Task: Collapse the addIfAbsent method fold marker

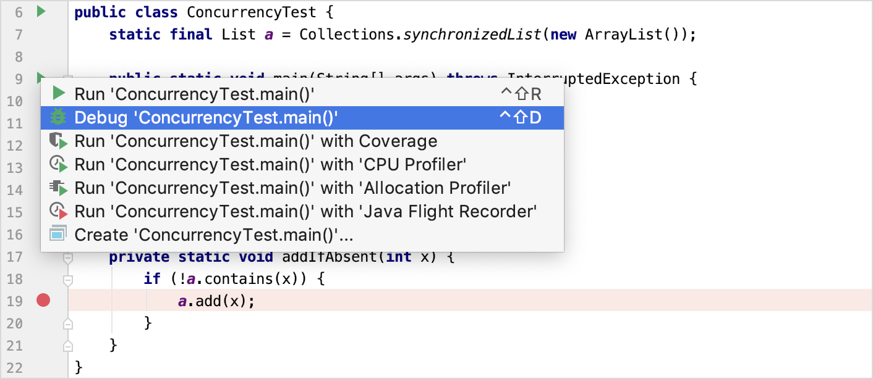Action: pyautogui.click(x=68, y=257)
